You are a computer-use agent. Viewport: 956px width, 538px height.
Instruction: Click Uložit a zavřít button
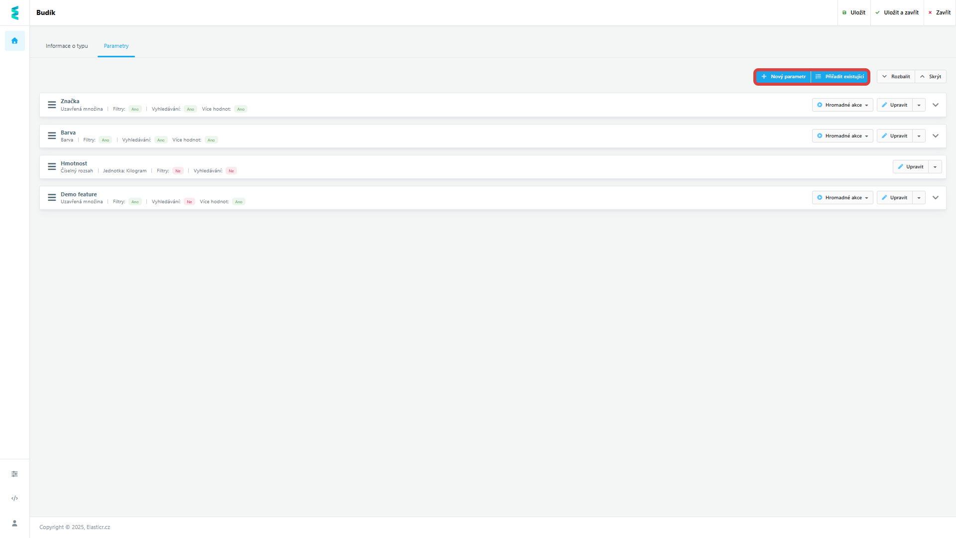point(897,12)
